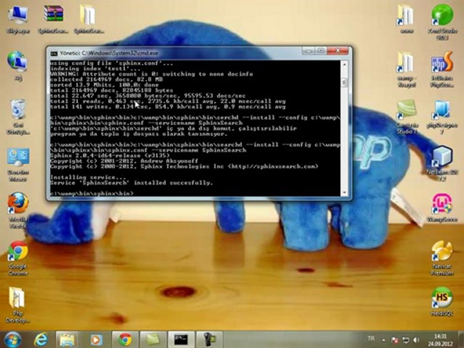The width and height of the screenshot is (464, 348).
Task: Click the cmd scrollbar down arrow
Action: (x=344, y=193)
